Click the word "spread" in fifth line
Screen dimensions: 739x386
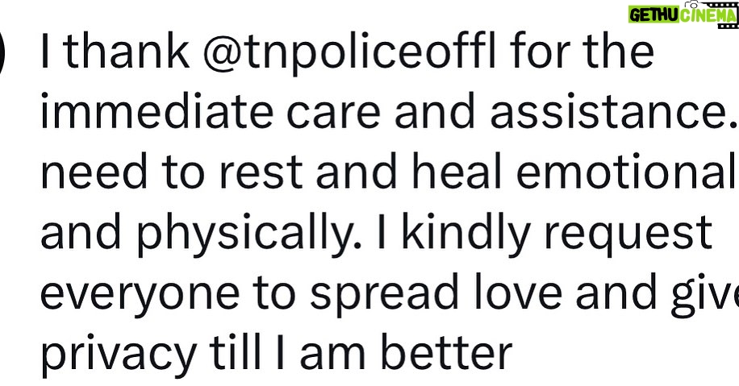pos(385,294)
